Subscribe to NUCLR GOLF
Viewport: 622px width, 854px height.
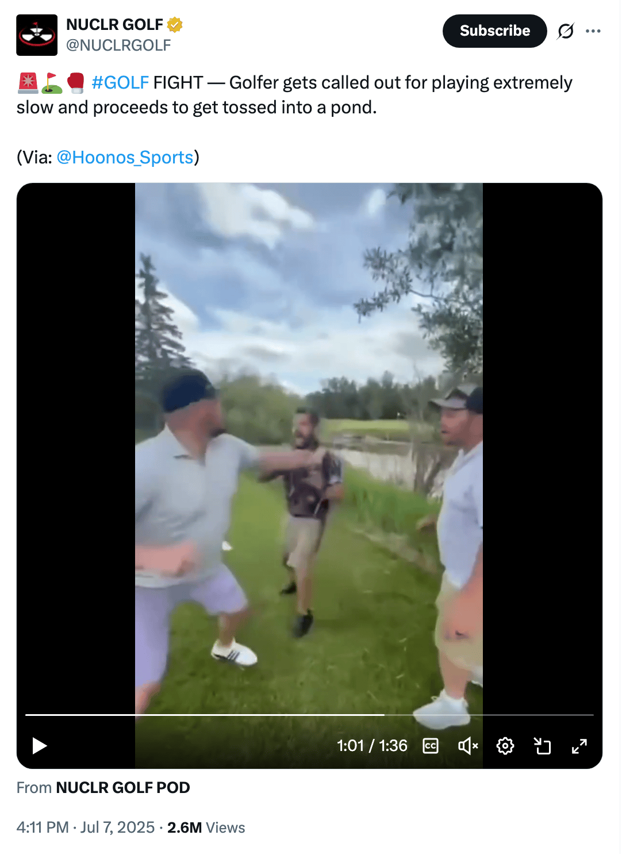pyautogui.click(x=494, y=31)
